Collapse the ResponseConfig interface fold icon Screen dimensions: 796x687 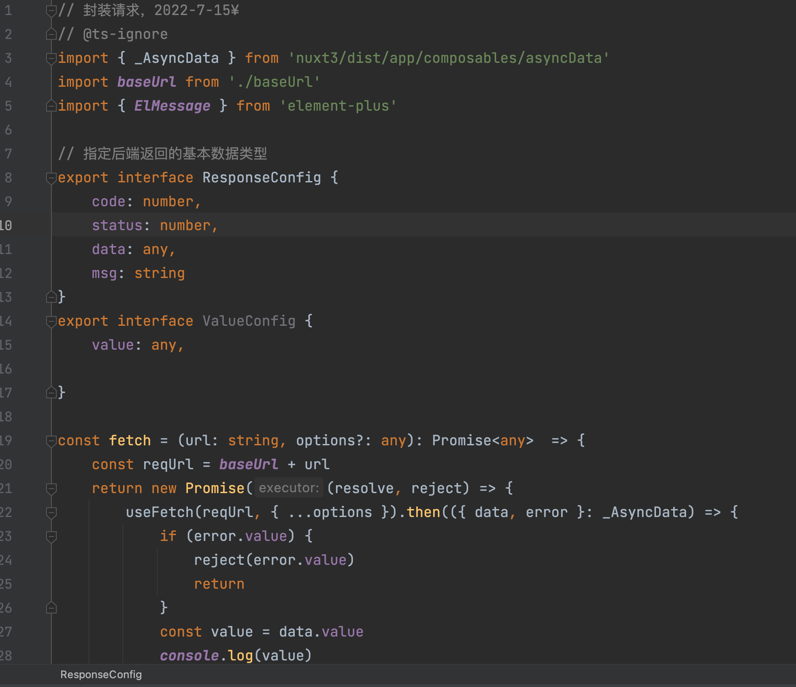pos(51,177)
